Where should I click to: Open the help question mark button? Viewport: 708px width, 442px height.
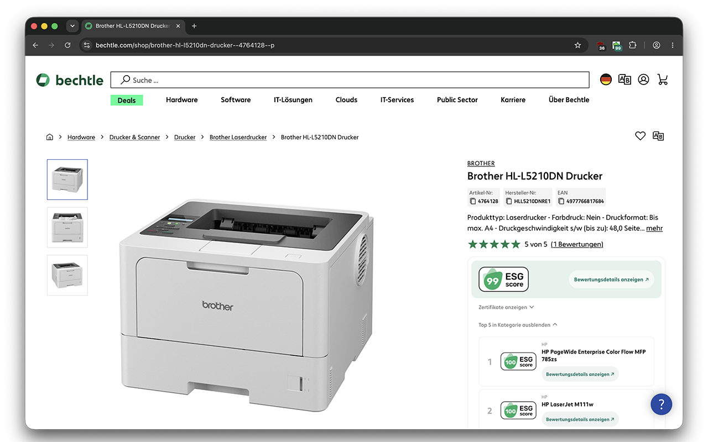coord(661,404)
